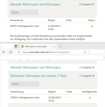Select the Wartungen und Störungen browser tab
Screen dimensions: 105x107
(x=38, y=47)
